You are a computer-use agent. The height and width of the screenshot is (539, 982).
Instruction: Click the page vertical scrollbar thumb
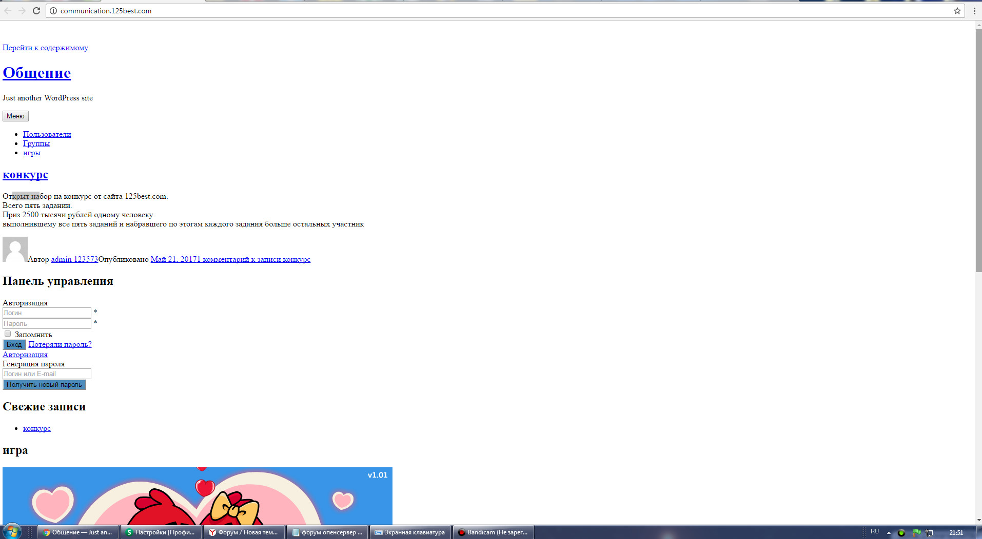pyautogui.click(x=978, y=149)
